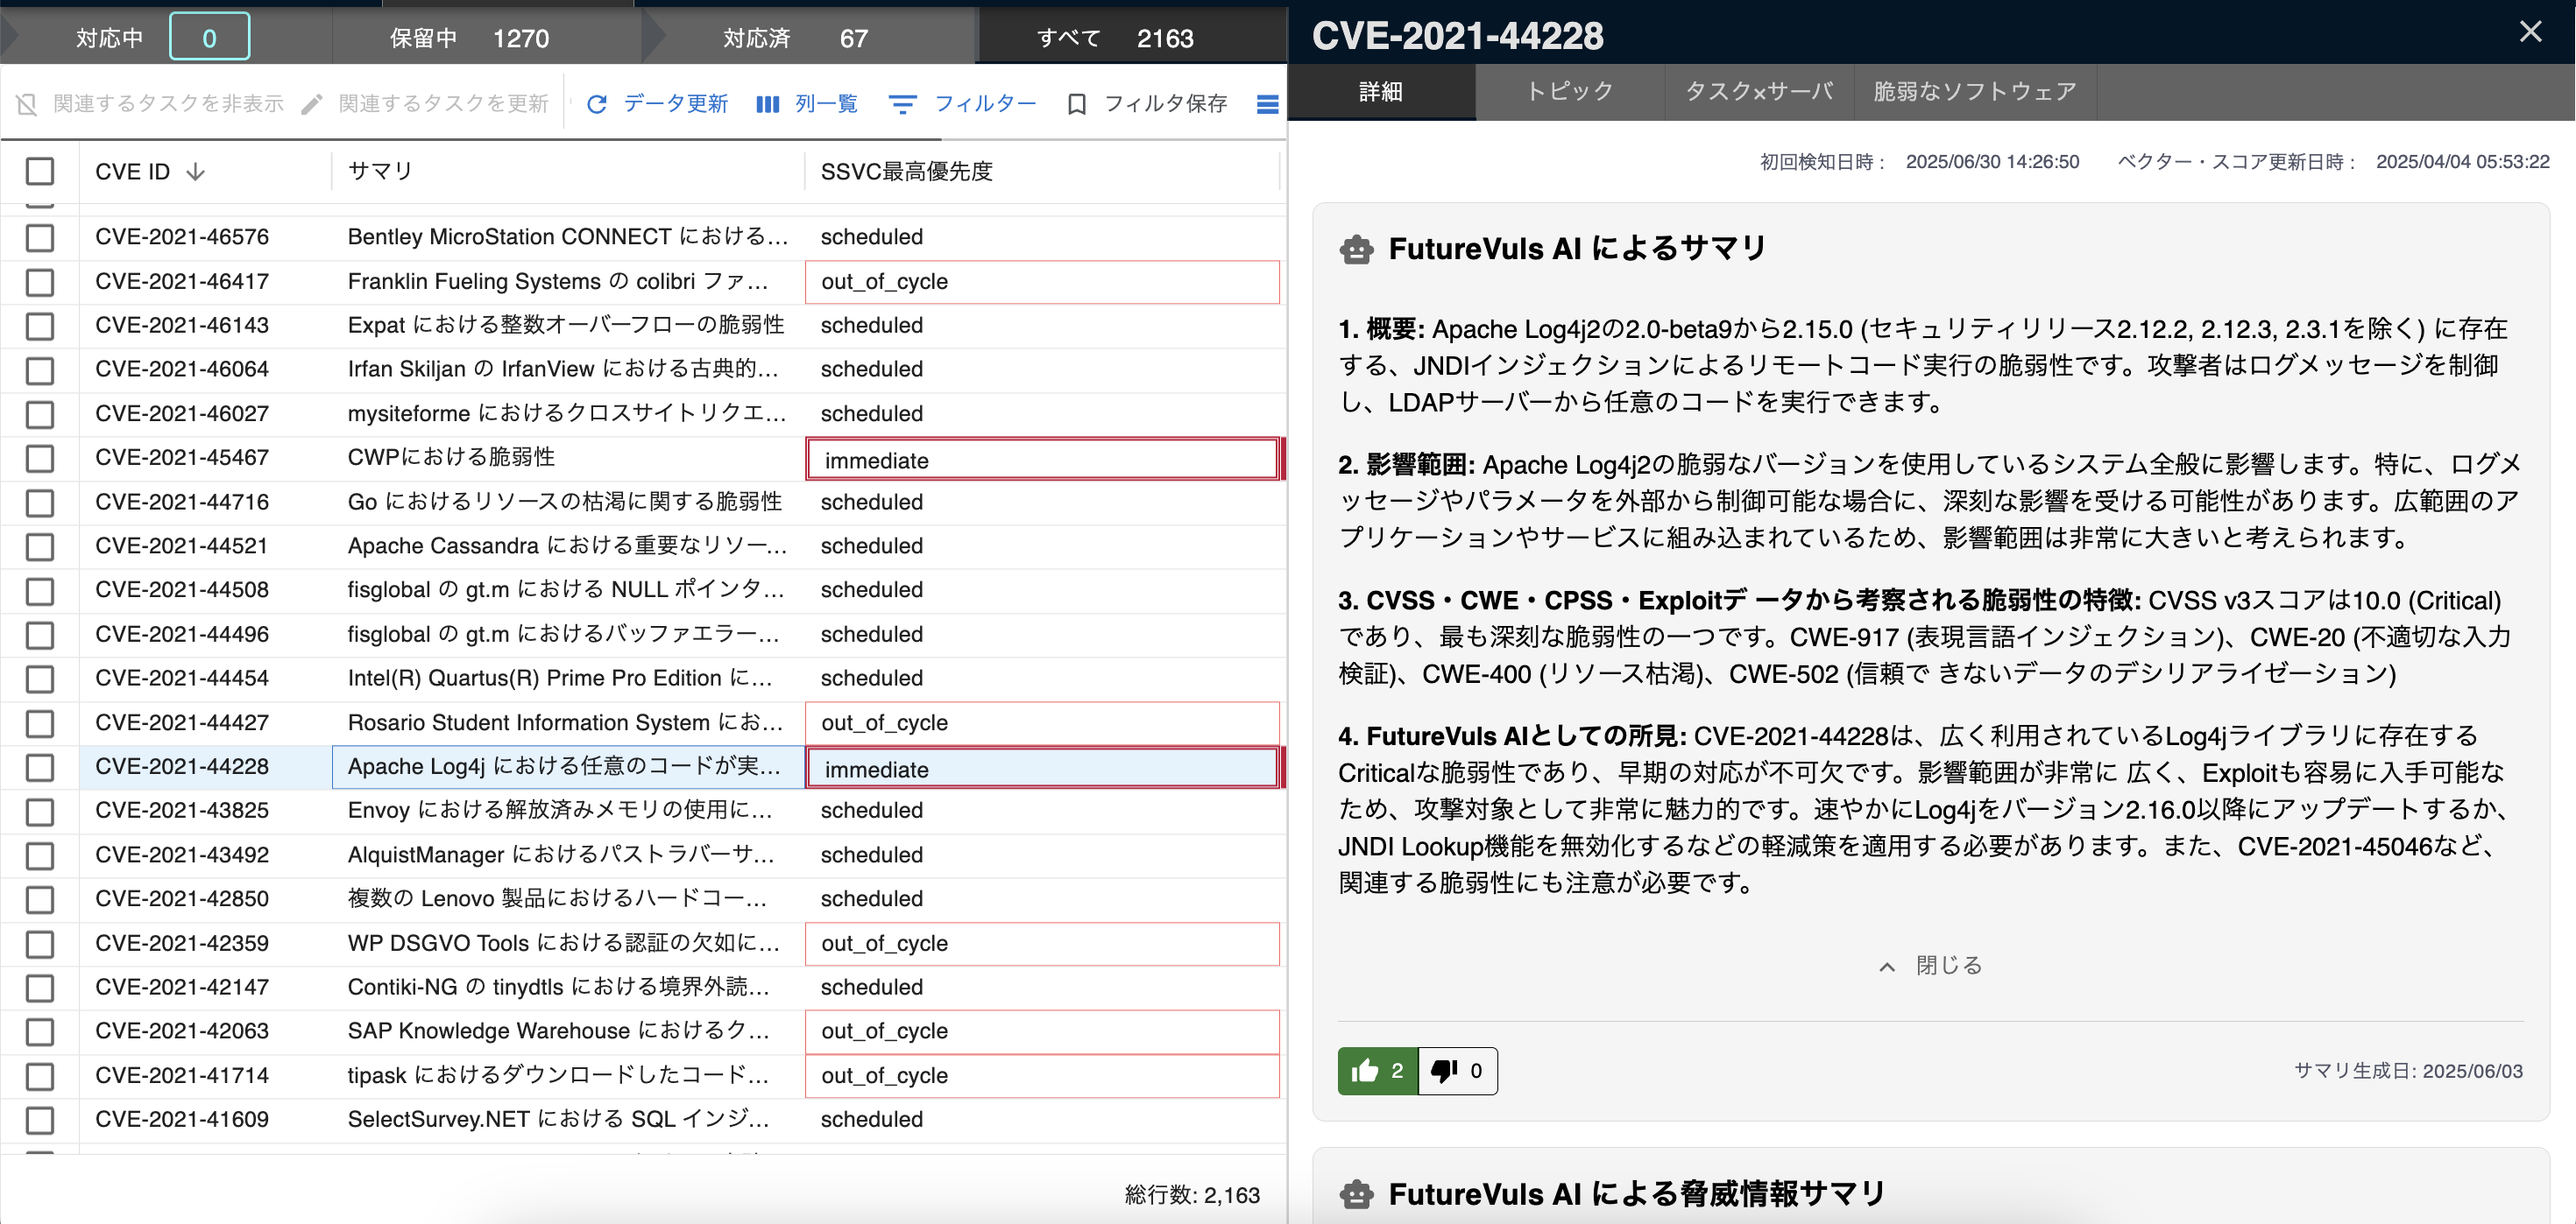This screenshot has height=1224, width=2576.
Task: Open the 脆弱なソフトウェア tab
Action: tap(1975, 92)
